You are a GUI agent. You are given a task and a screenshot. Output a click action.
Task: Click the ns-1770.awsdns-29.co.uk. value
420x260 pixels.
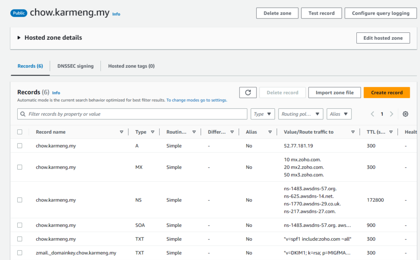point(312,204)
